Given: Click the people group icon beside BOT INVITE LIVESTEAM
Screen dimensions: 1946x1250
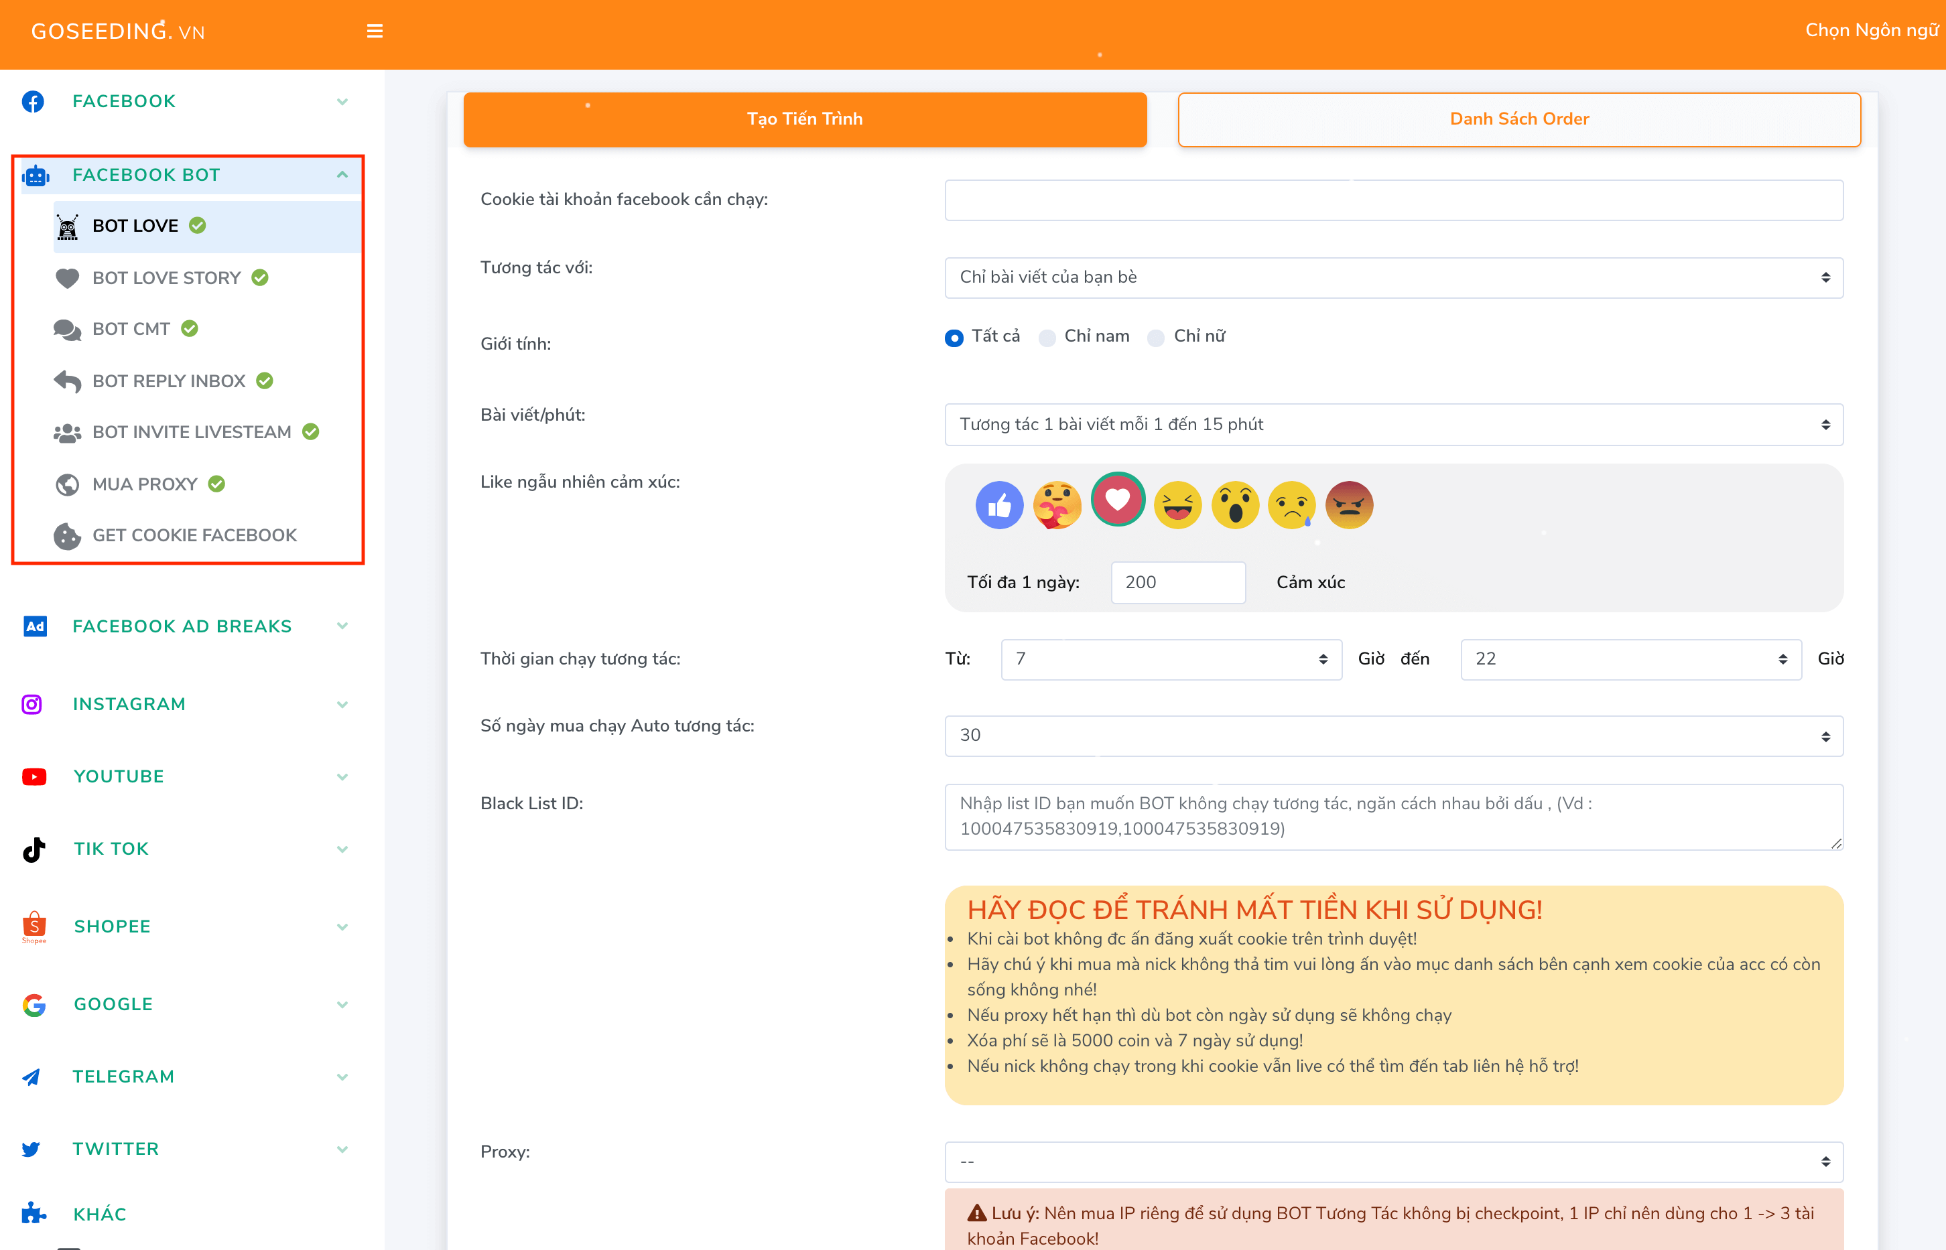Looking at the screenshot, I should 68,433.
